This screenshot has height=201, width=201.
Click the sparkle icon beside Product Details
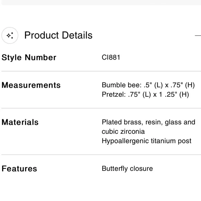click(x=10, y=35)
